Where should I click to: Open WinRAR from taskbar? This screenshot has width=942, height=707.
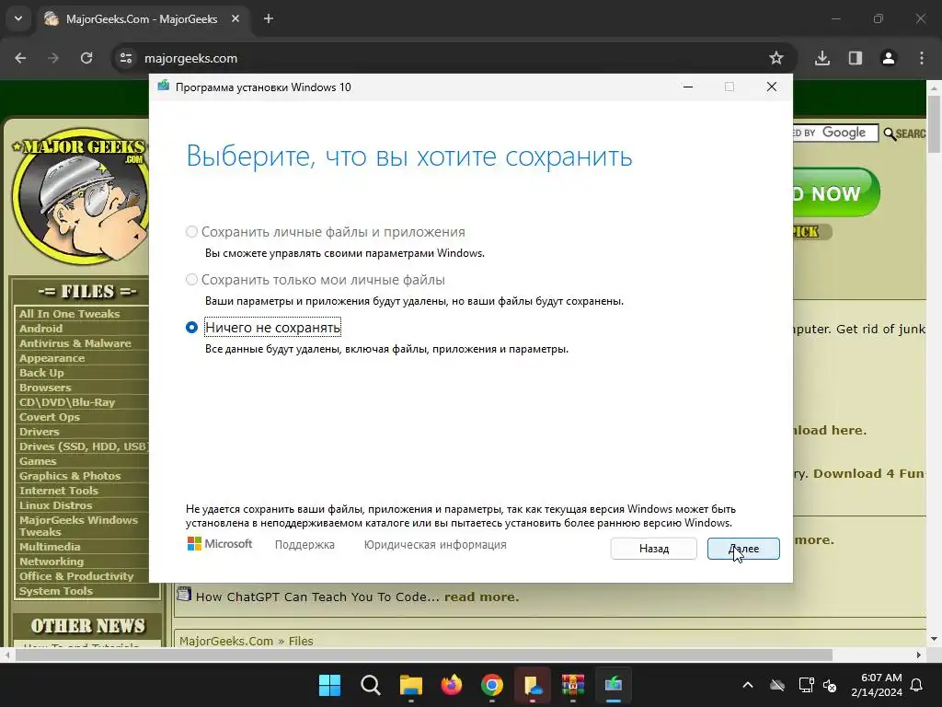tap(572, 685)
